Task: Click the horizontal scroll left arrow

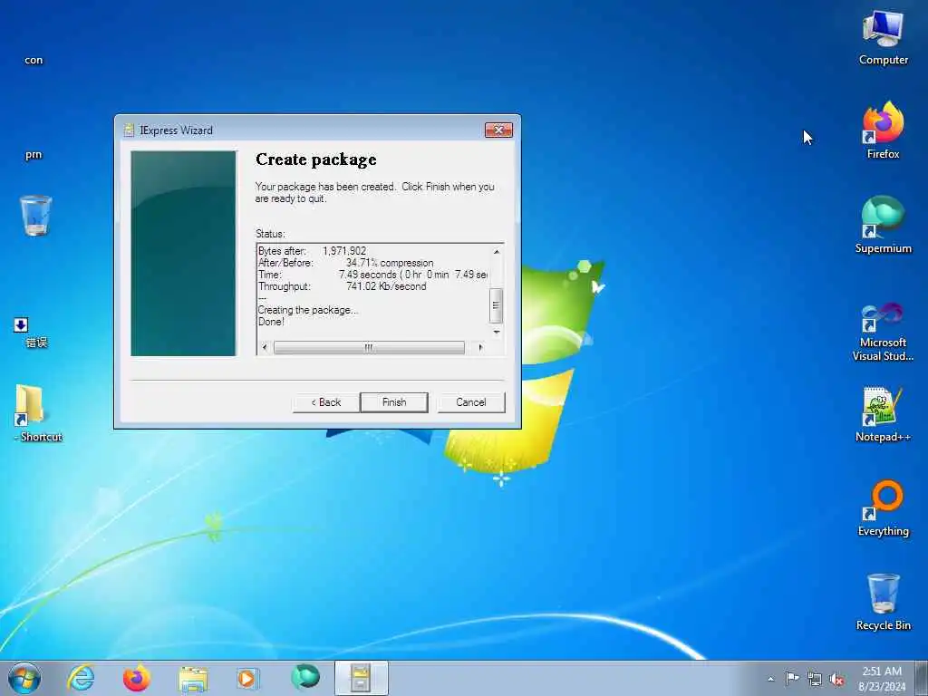Action: 265,347
